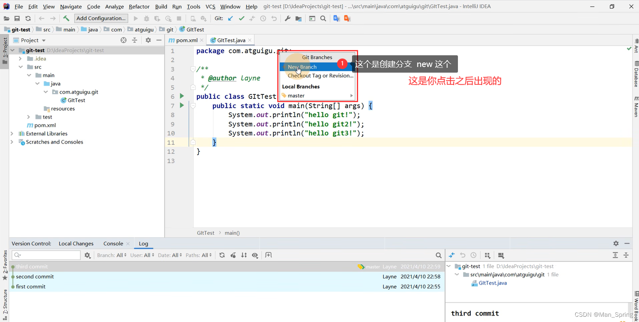Collapse the src folder in Project tree
The image size is (639, 322).
pyautogui.click(x=20, y=67)
